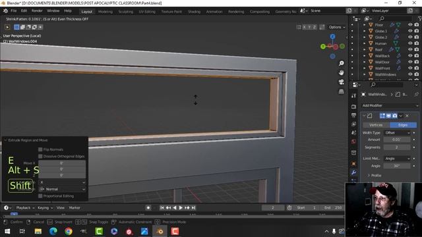Click the green Y axis gizmo handle
Screen dimensions: 422x237
[323, 47]
